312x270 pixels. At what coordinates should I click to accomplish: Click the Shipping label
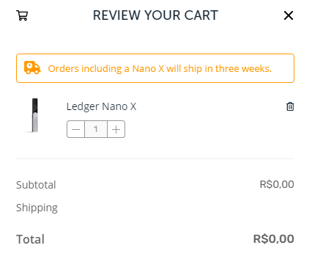37,208
